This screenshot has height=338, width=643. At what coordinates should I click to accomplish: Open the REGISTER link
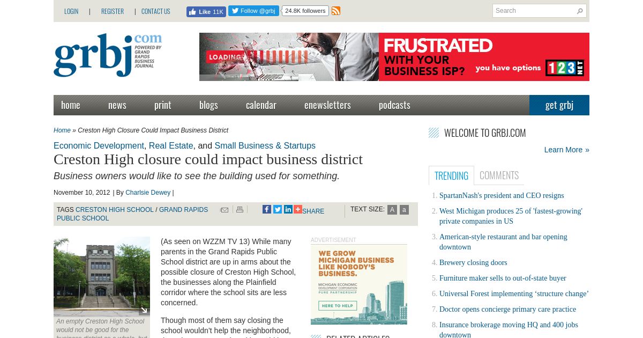113,11
